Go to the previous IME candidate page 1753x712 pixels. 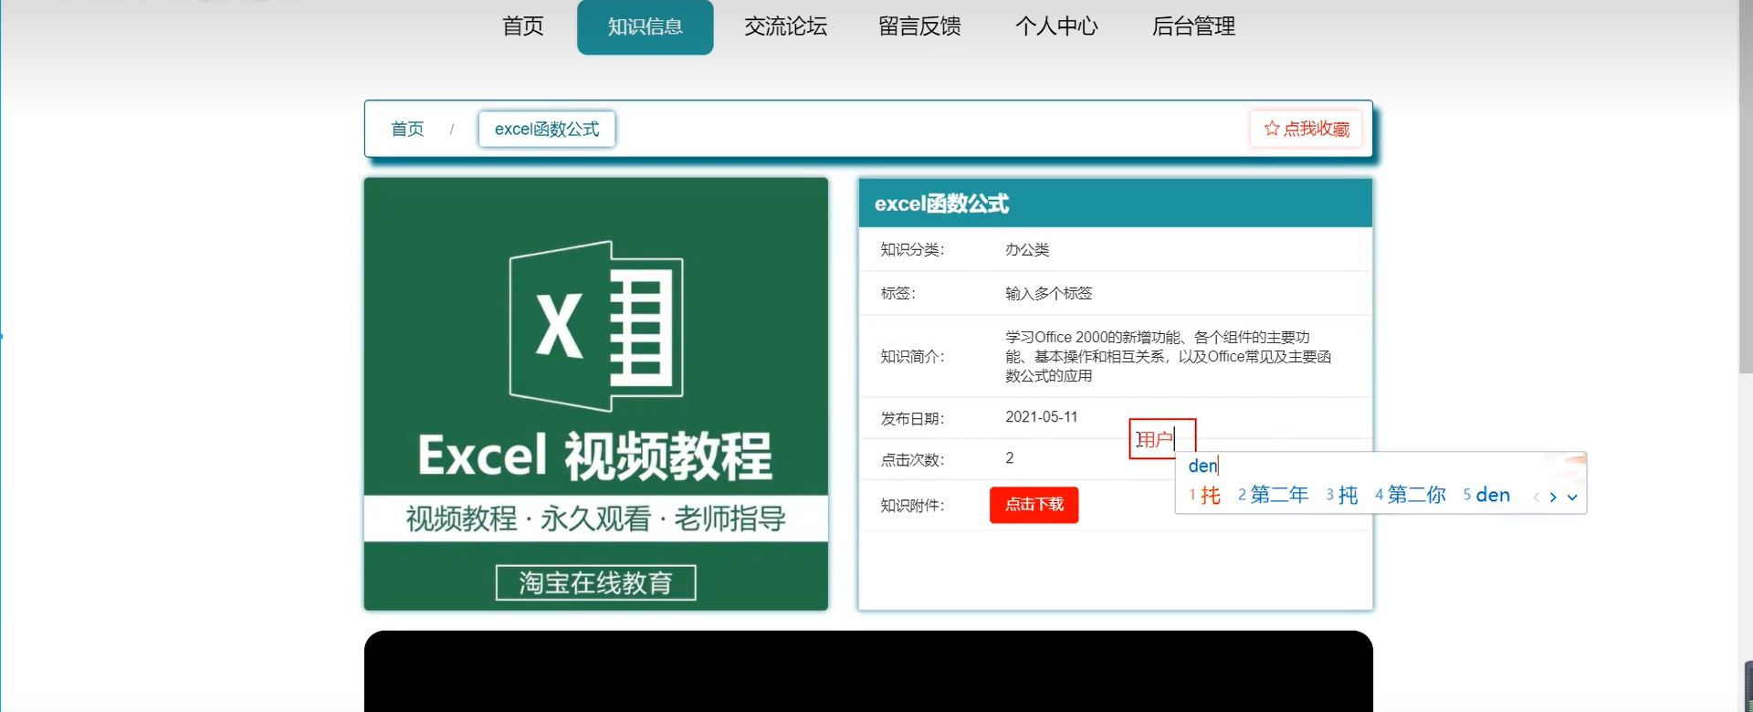click(1537, 497)
